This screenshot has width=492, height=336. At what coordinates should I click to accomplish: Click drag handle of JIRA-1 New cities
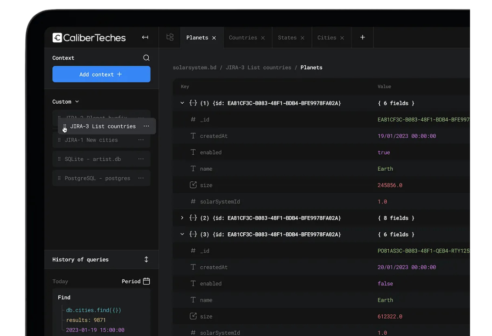(x=59, y=140)
